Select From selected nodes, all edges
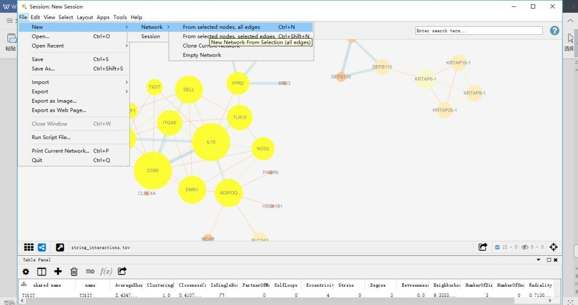The height and width of the screenshot is (305, 578). 241,27
